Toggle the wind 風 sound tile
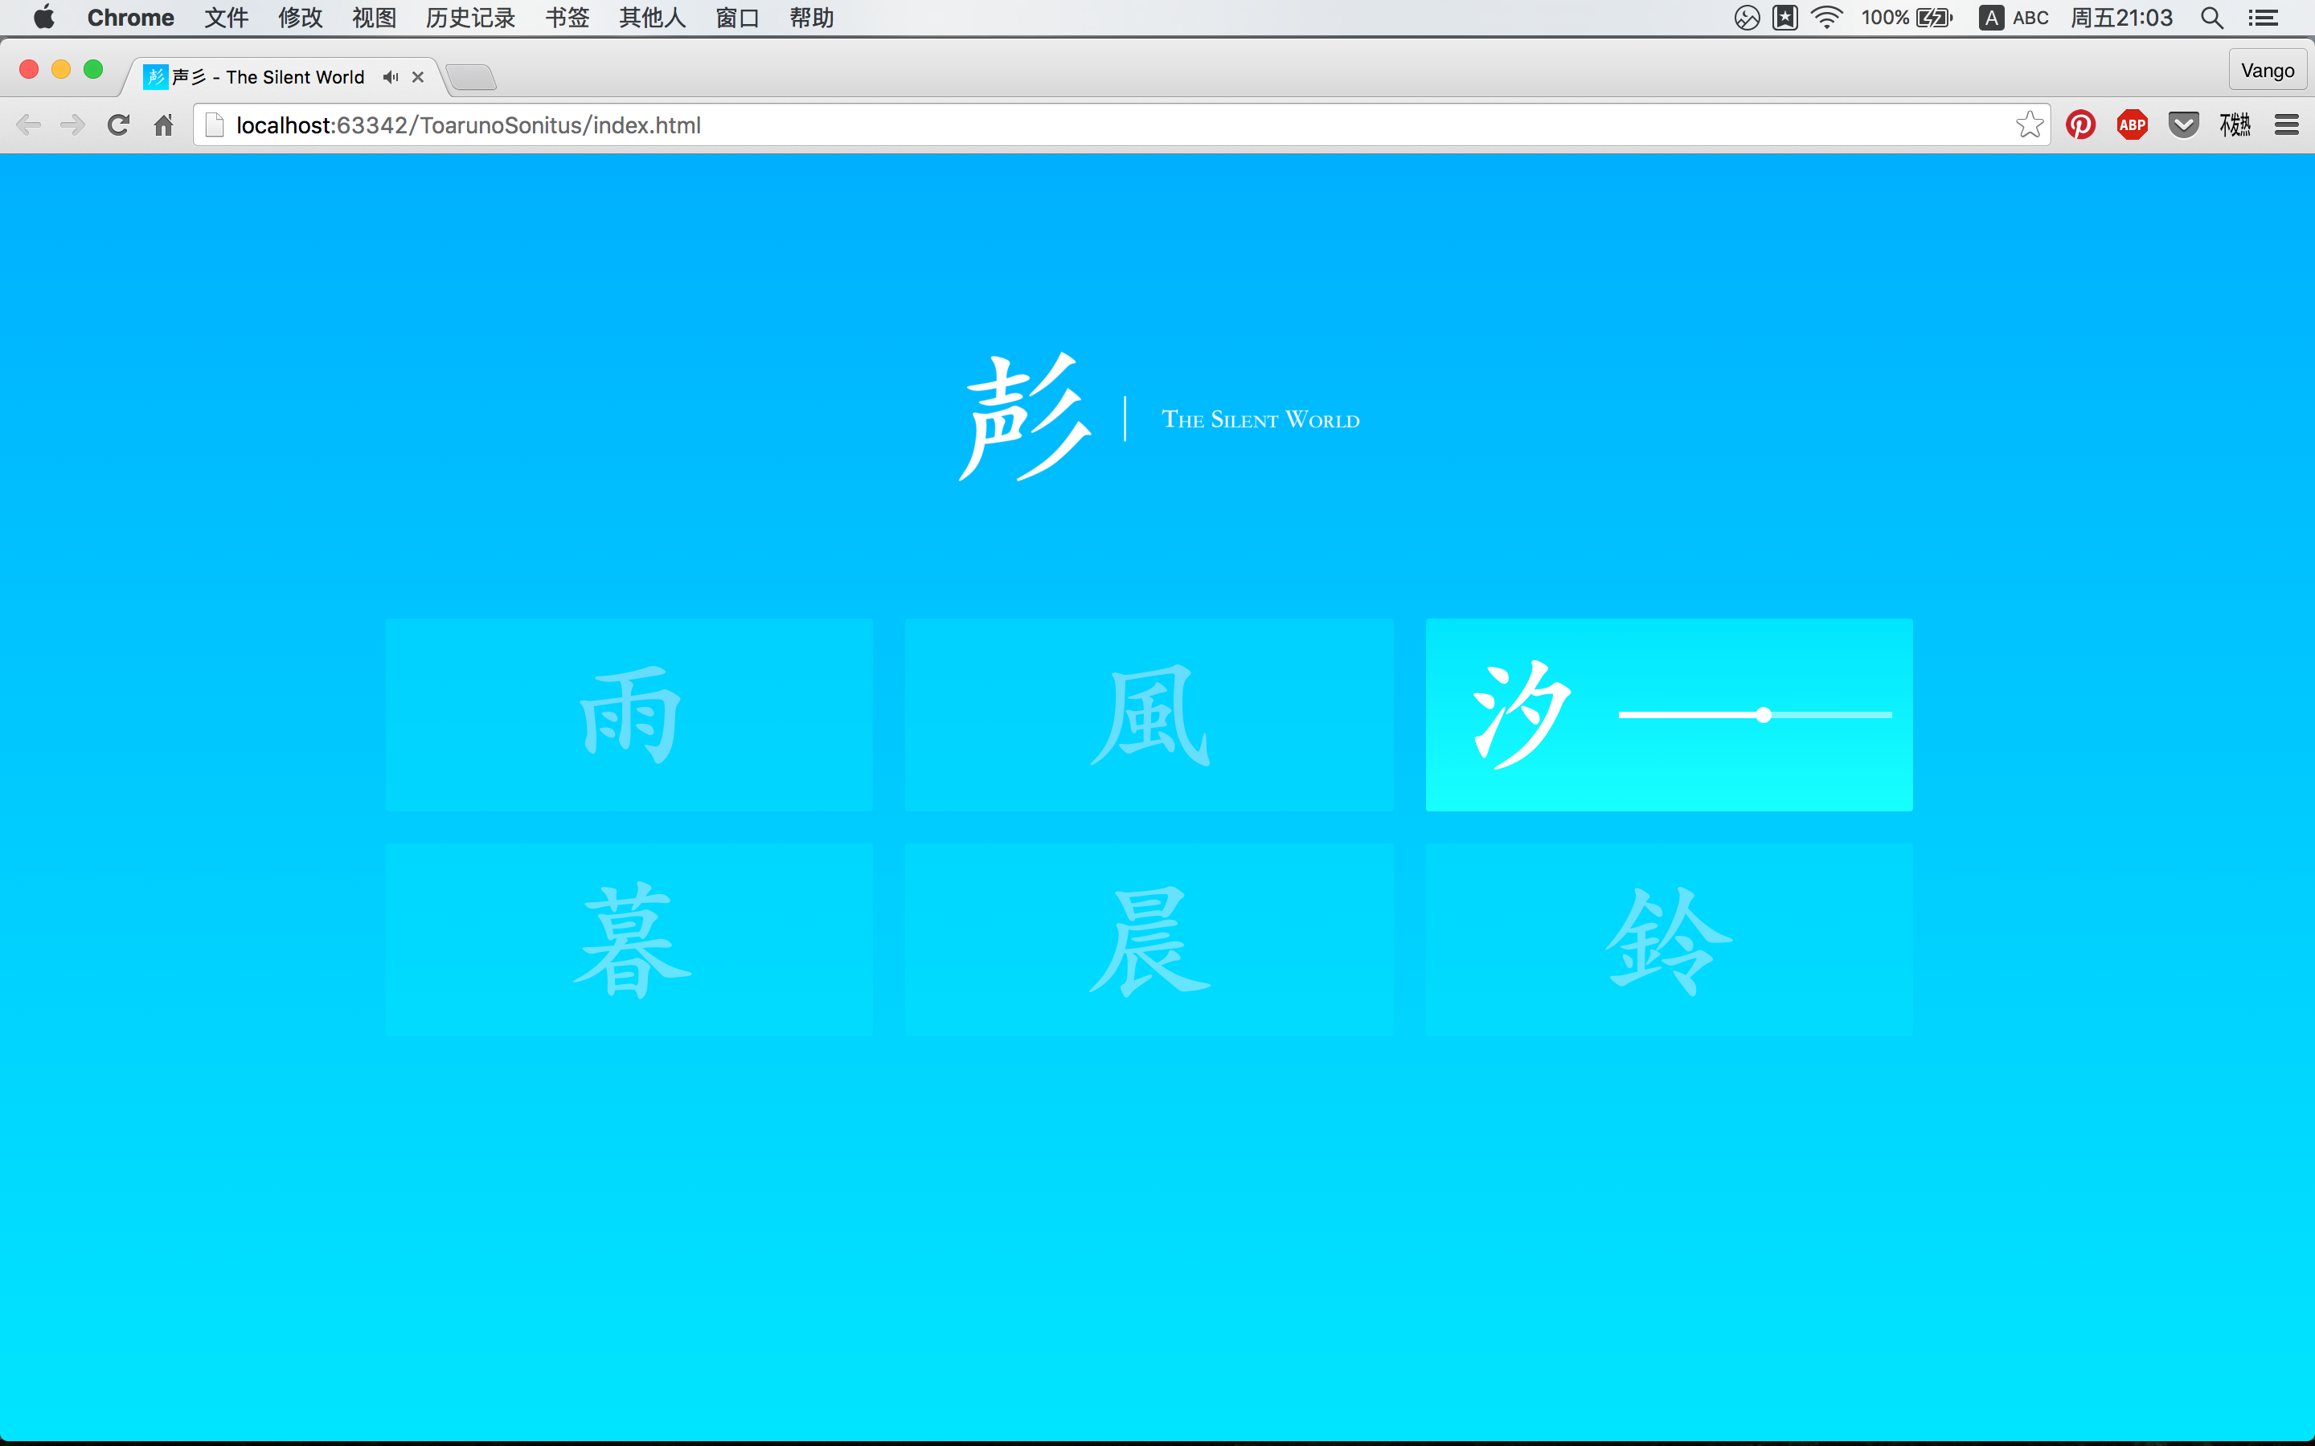Screen dimensions: 2315x1446 tap(1149, 714)
